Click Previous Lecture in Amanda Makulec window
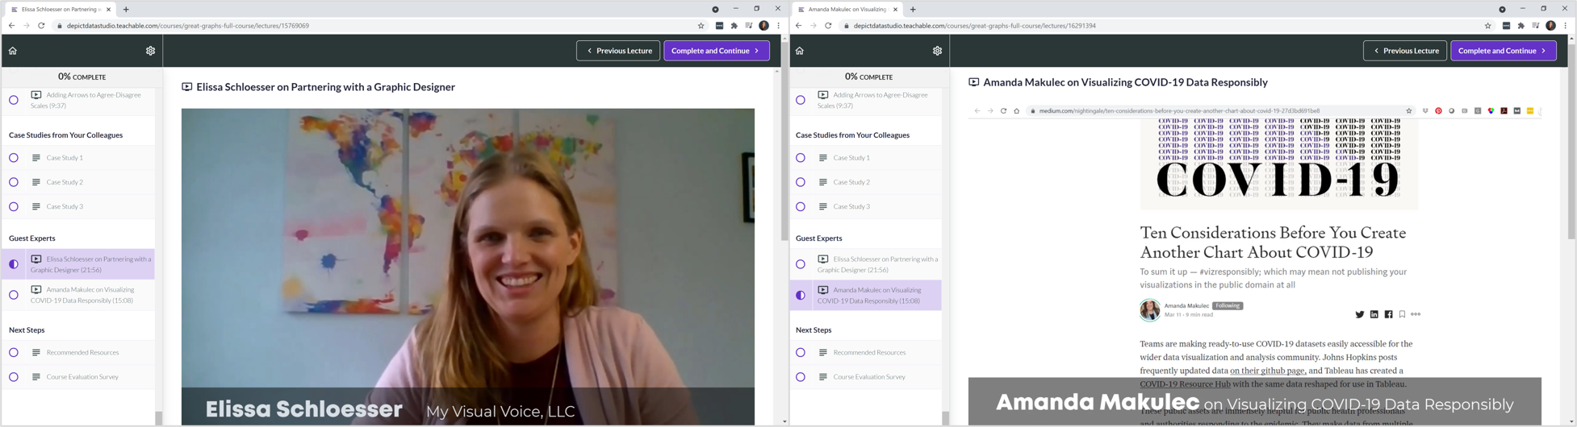1577x427 pixels. (1405, 51)
